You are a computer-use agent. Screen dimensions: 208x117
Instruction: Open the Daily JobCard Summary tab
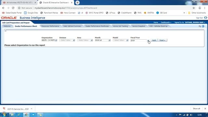click(72, 26)
